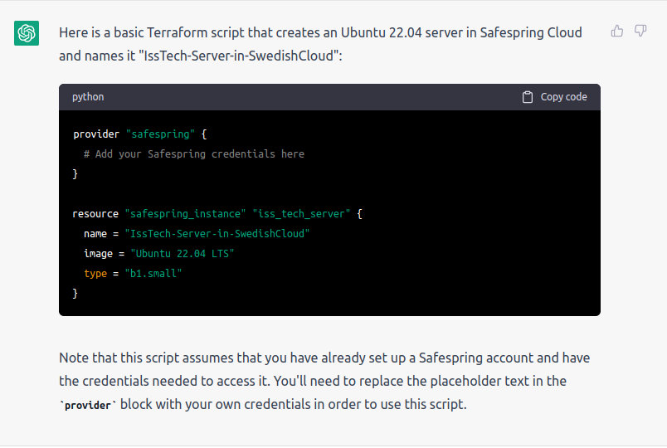Click the inline `provider` code word

[x=88, y=405]
